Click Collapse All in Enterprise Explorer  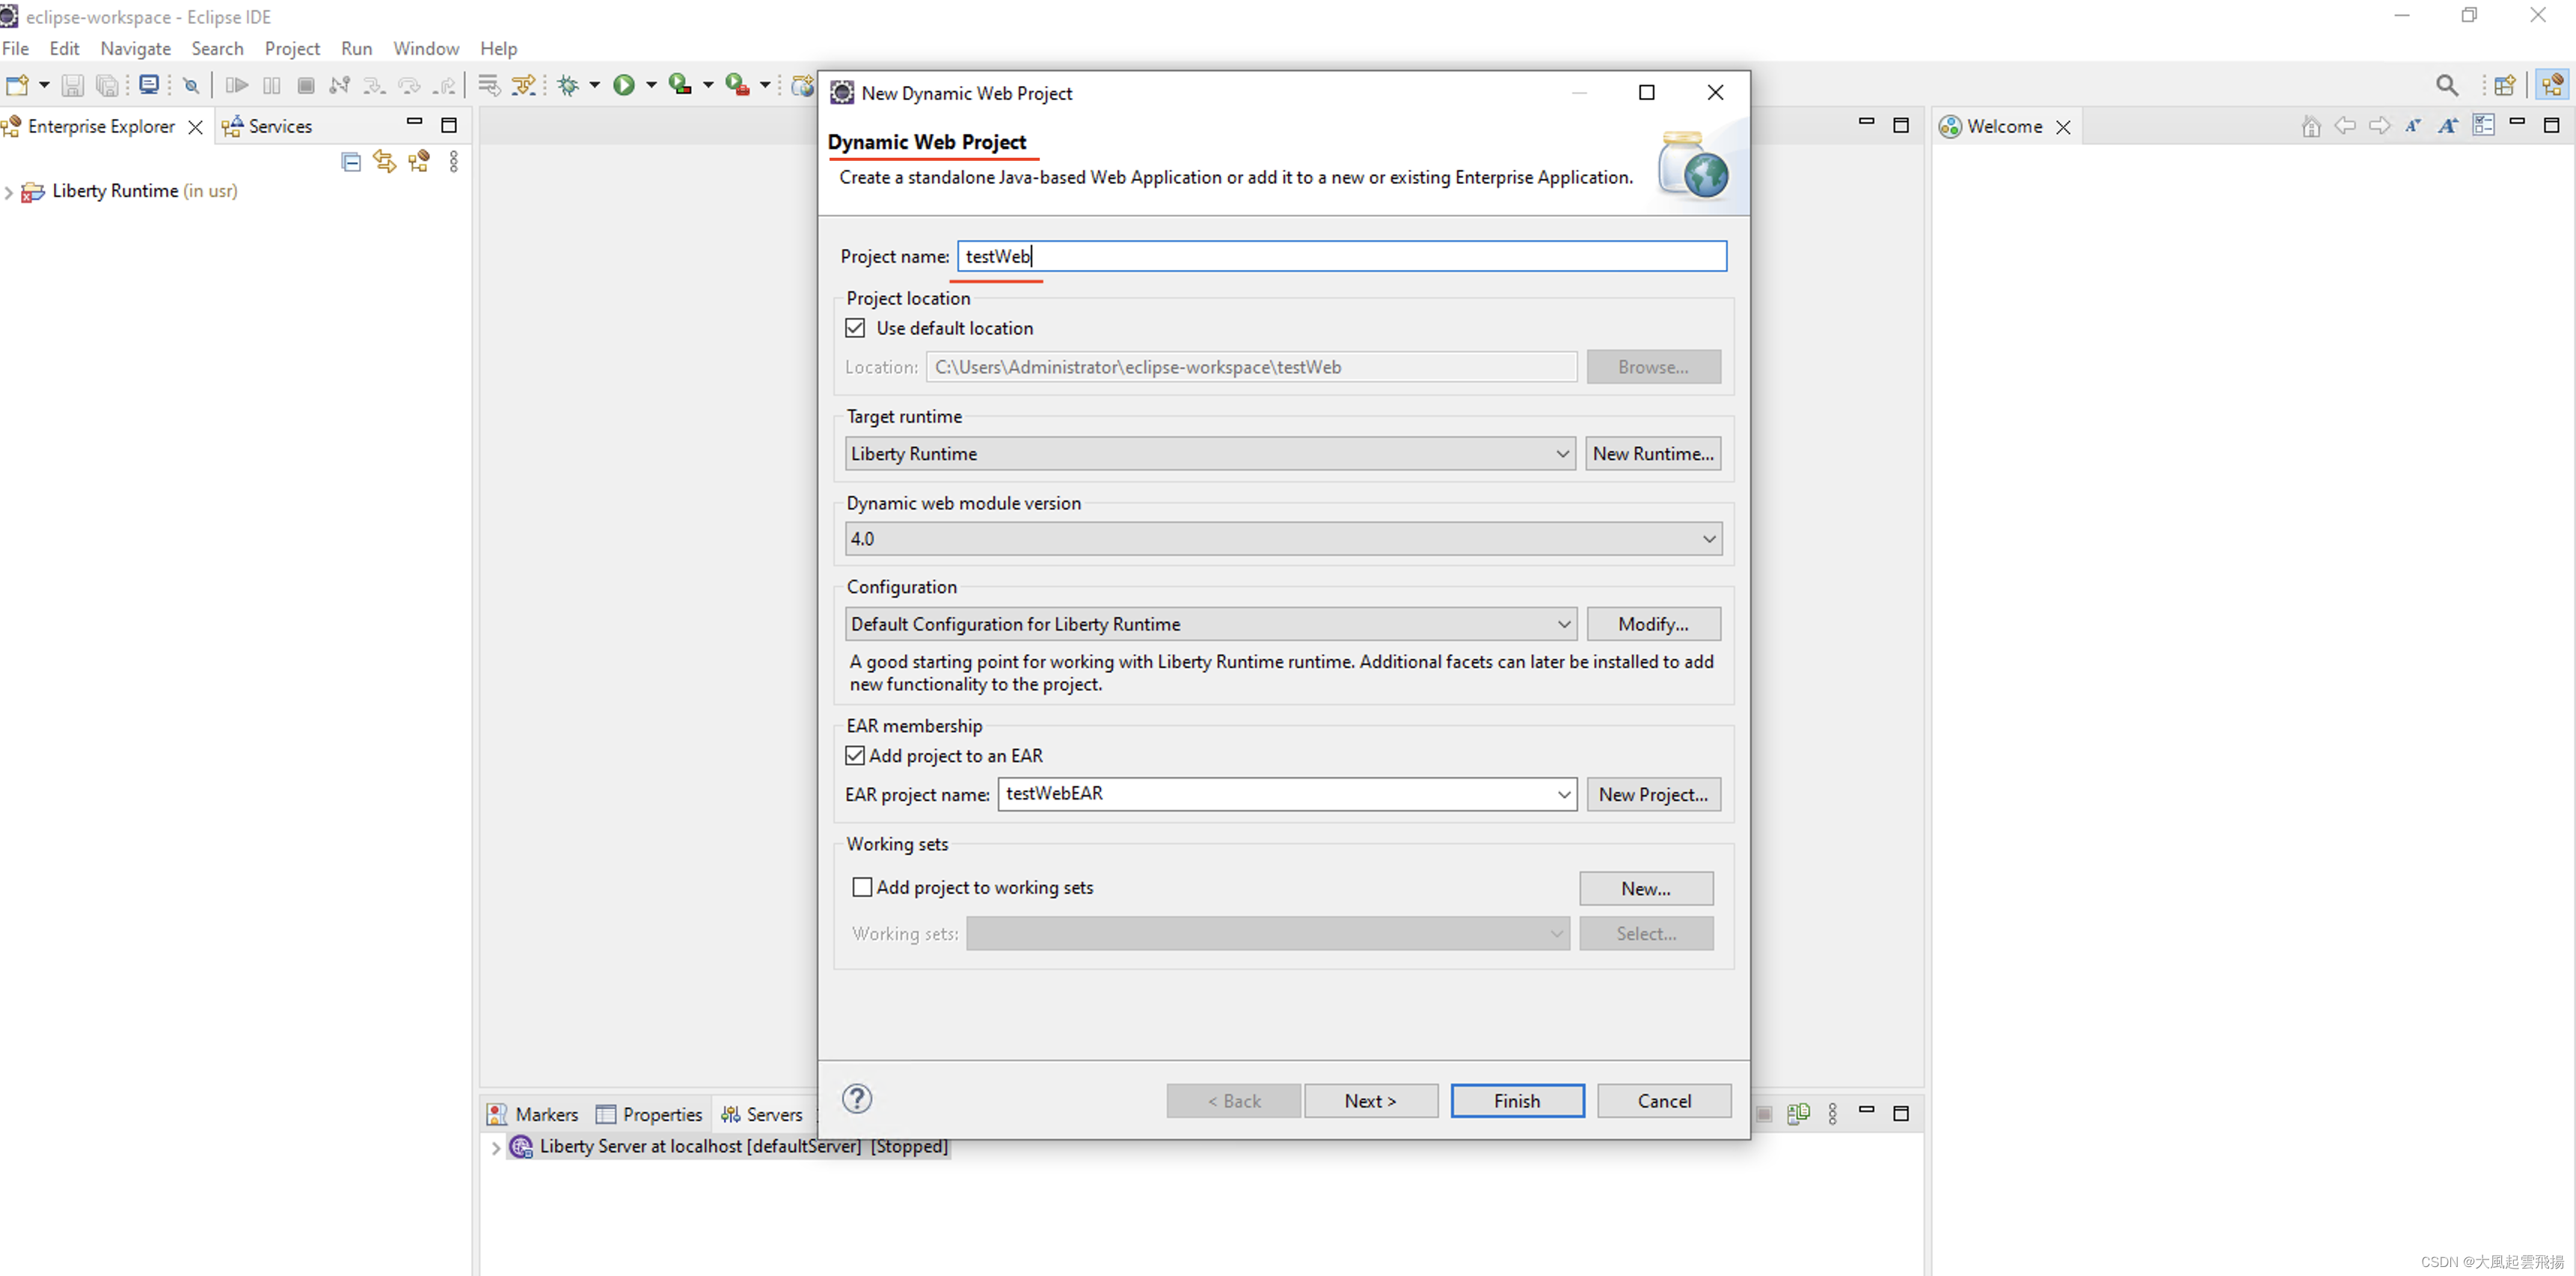351,162
